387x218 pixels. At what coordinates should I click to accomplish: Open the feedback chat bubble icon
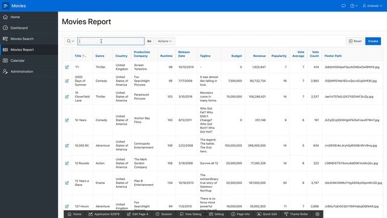pos(343,5)
